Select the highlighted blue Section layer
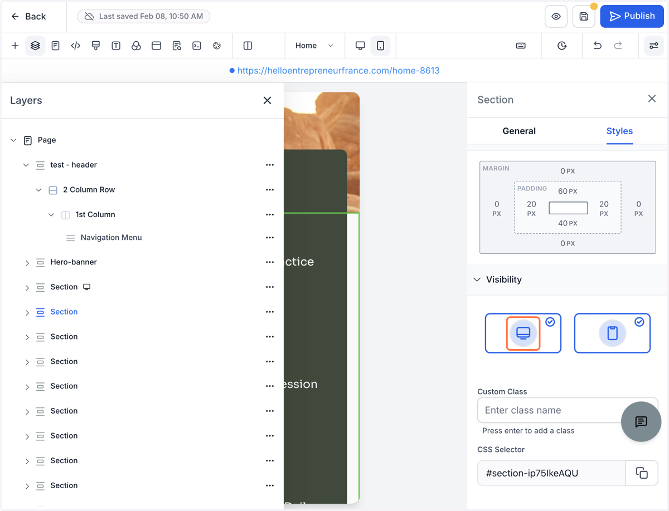 [x=64, y=312]
